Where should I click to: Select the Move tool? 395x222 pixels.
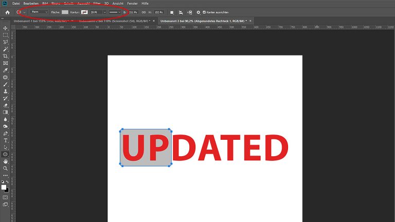tap(5, 28)
